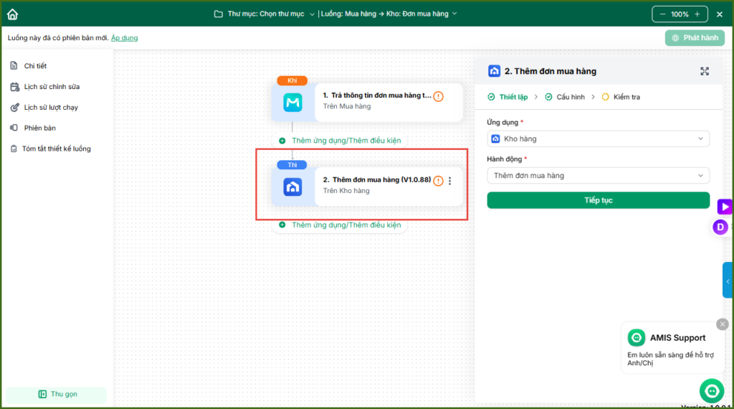The width and height of the screenshot is (734, 409).
Task: Click the home icon in top bar
Action: coord(12,14)
